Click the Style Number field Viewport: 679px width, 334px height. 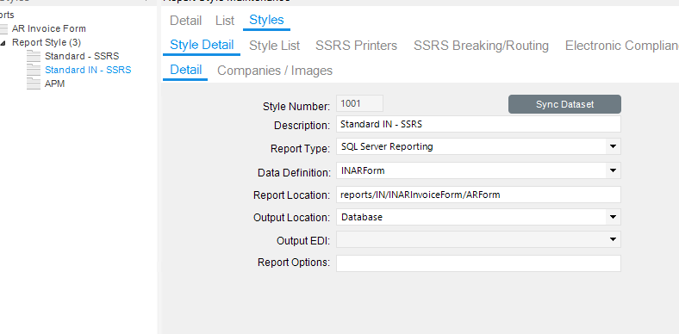(359, 103)
